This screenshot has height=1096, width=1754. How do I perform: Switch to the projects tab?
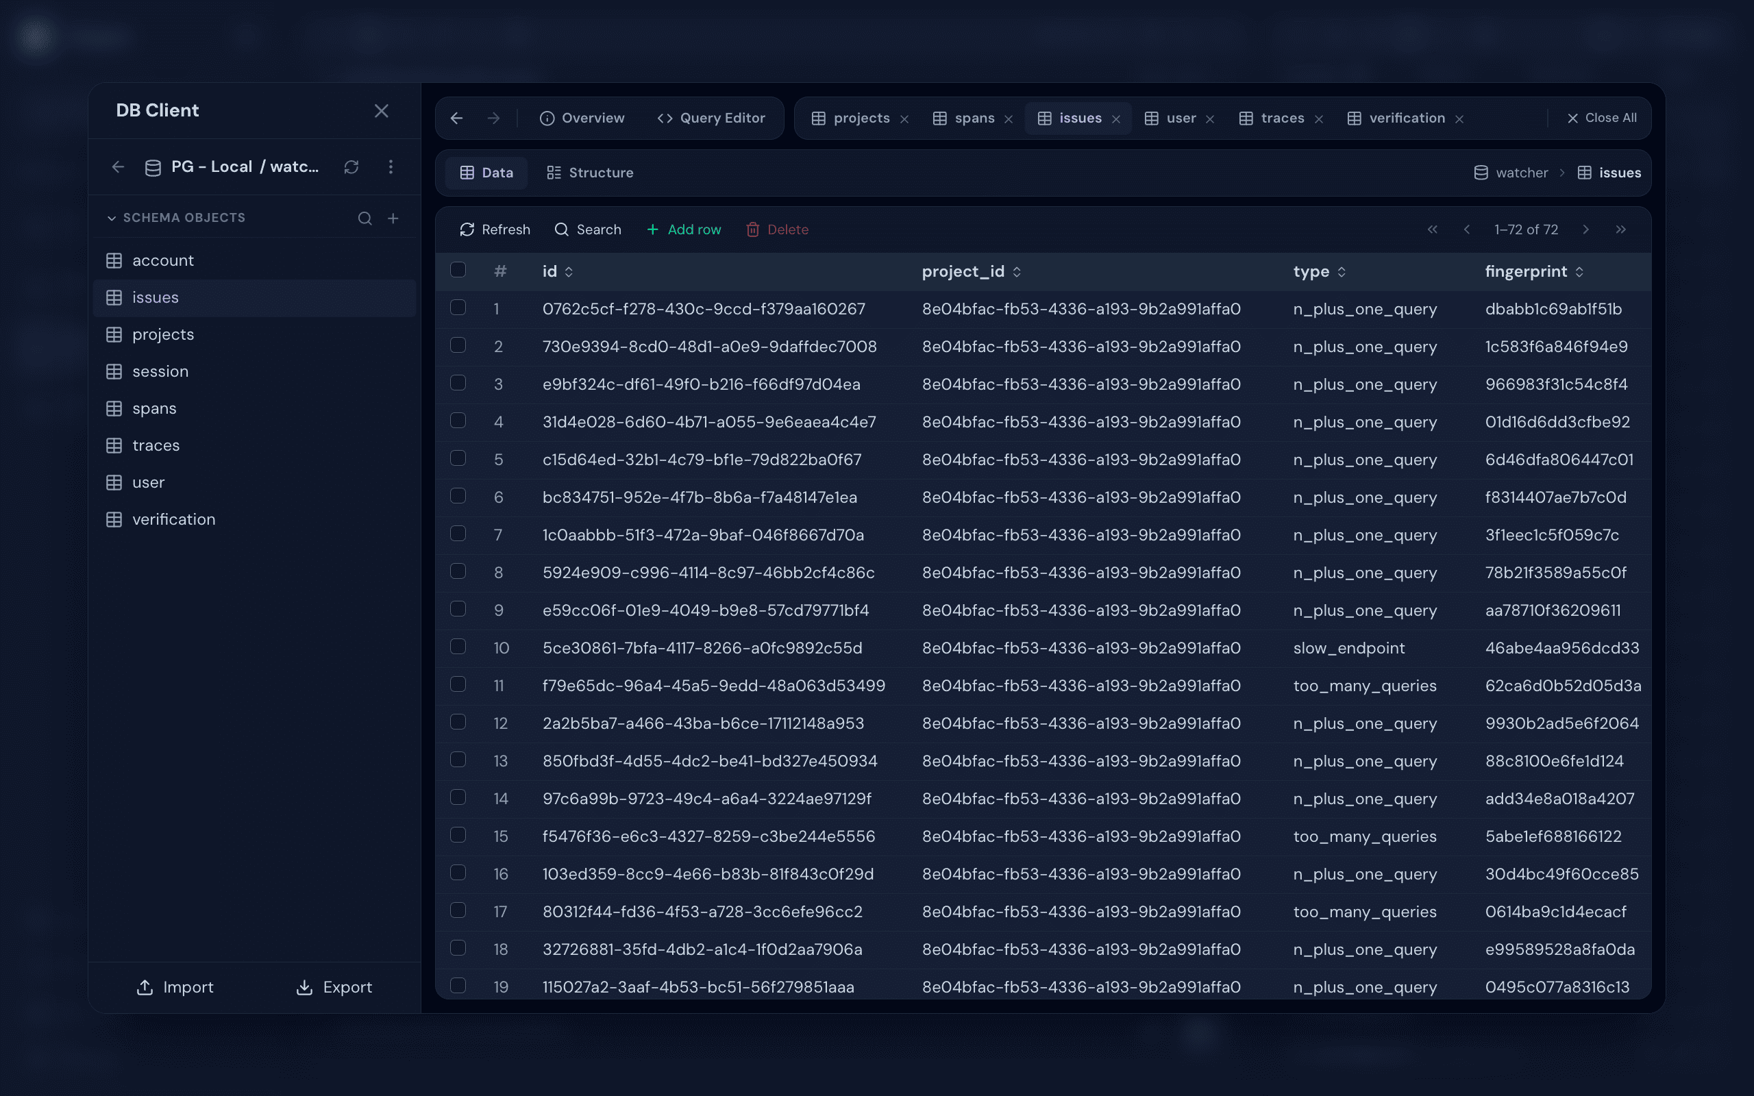pyautogui.click(x=850, y=118)
